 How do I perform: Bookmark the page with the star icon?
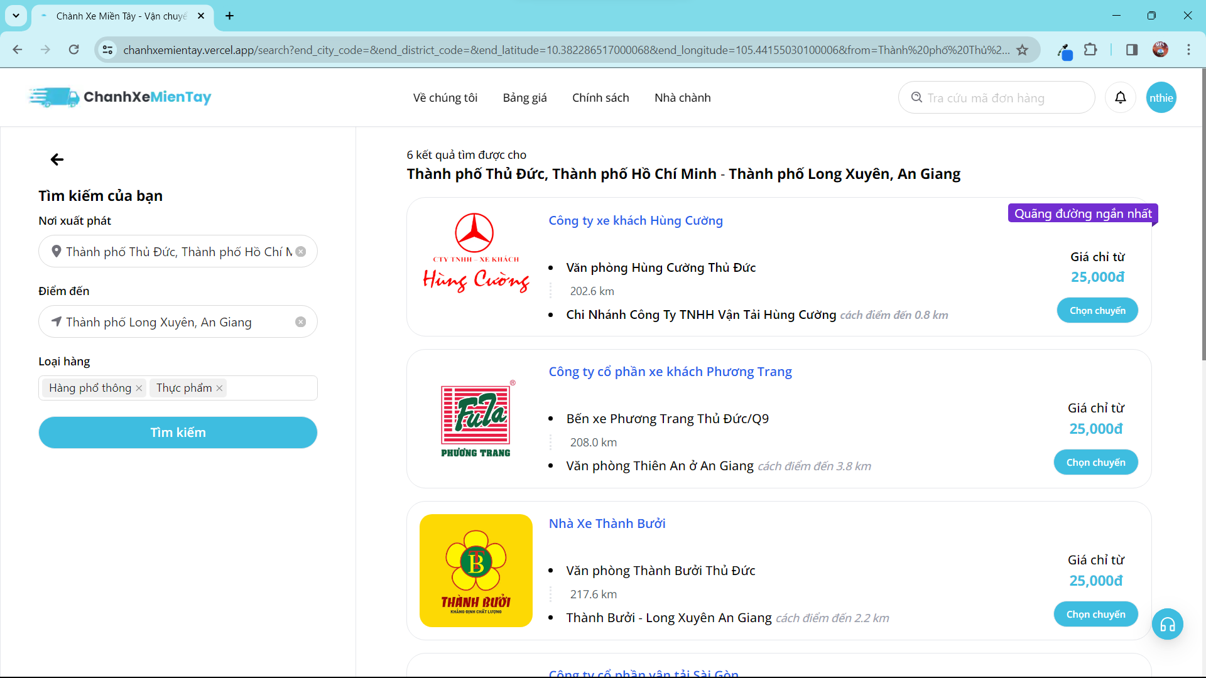tap(1023, 50)
